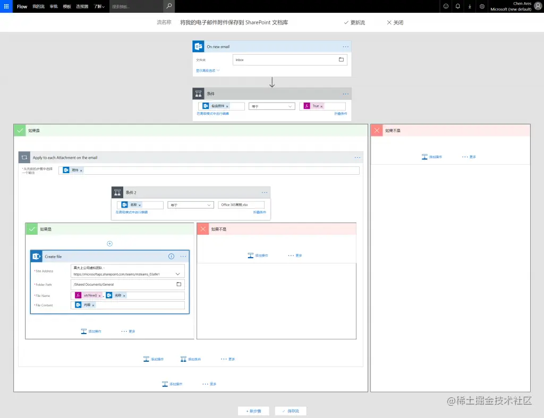Open folder picker in Folder Path field

point(179,284)
